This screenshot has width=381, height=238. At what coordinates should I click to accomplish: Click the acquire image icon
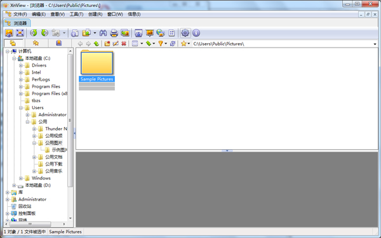(x=125, y=33)
